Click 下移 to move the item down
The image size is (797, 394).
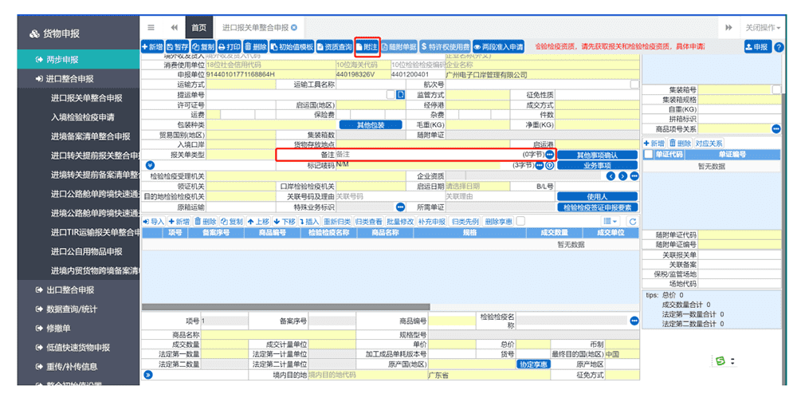[285, 222]
